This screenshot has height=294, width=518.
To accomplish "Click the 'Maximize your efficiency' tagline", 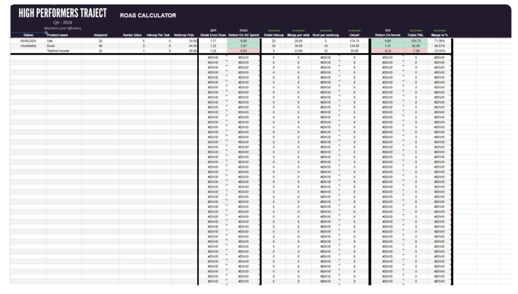I will tap(63, 28).
